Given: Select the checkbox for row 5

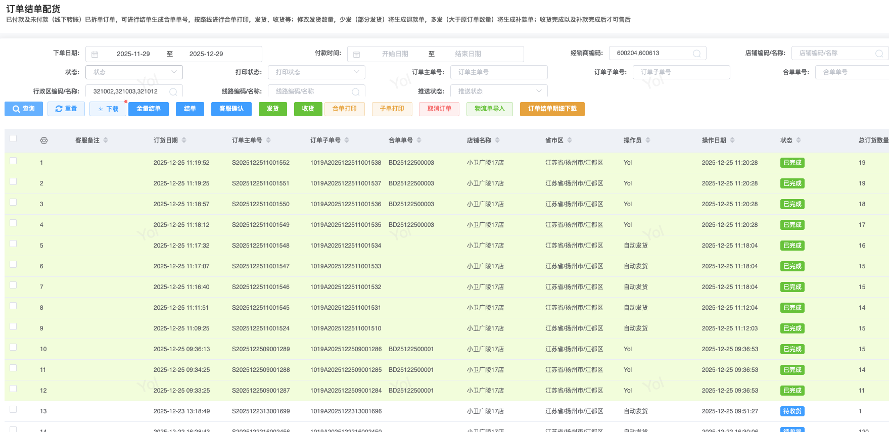Looking at the screenshot, I should [13, 244].
